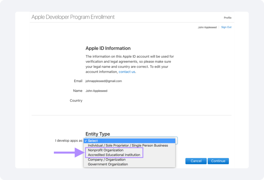Click the John Appleseed account name near Sign Out
Screen dimensions: 264x180
point(207,27)
